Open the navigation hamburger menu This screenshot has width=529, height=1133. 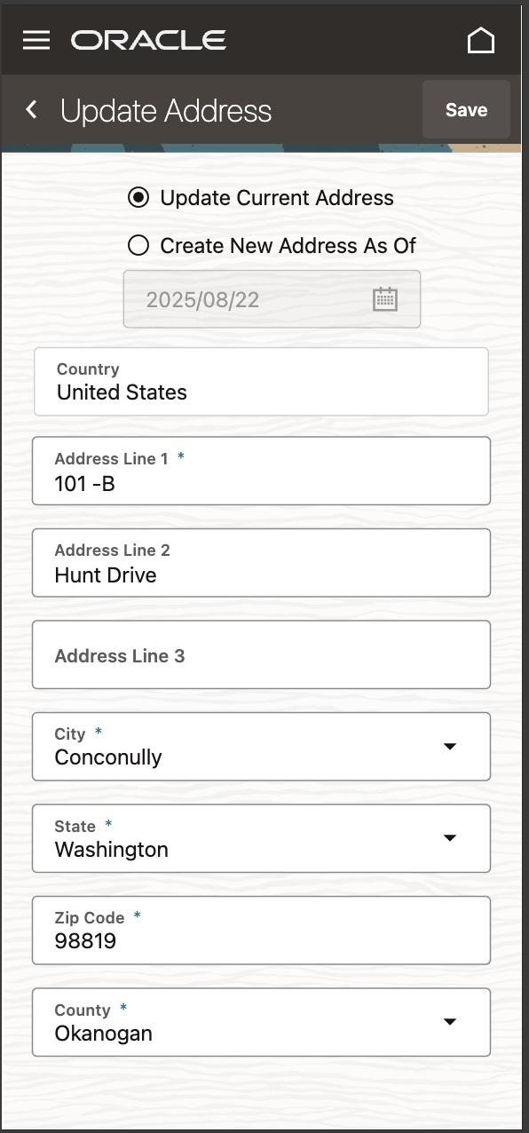(36, 39)
